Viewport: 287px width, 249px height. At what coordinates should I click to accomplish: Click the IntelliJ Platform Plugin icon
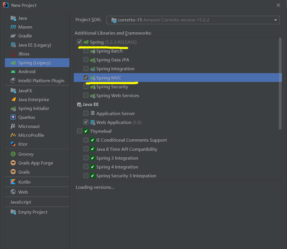pyautogui.click(x=13, y=81)
